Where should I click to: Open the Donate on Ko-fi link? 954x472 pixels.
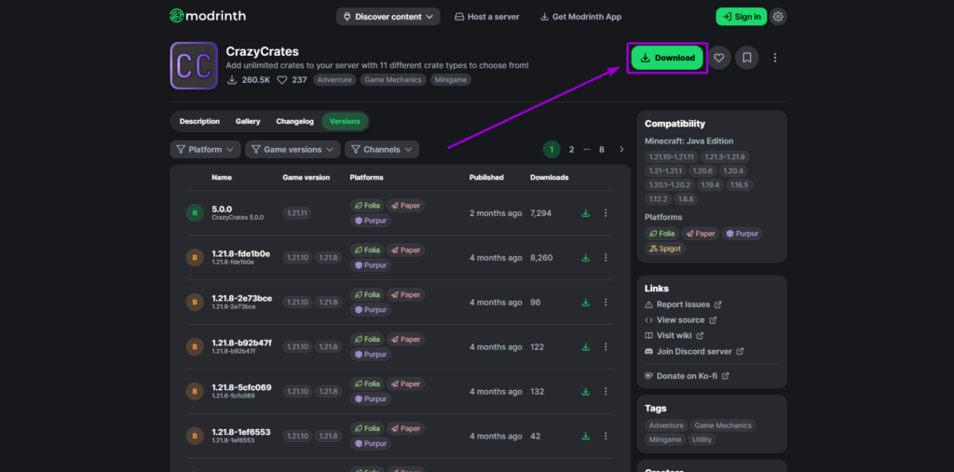click(x=687, y=376)
